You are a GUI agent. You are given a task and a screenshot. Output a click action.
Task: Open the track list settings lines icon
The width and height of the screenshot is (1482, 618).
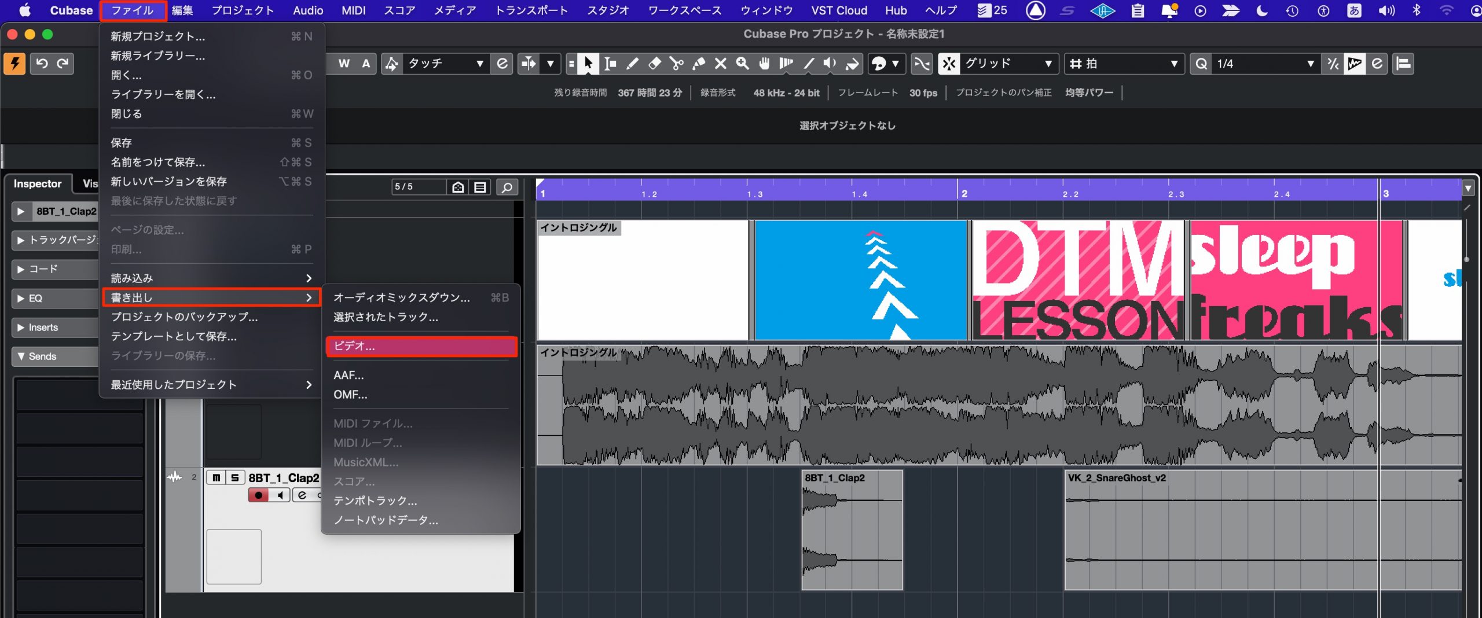pos(480,187)
